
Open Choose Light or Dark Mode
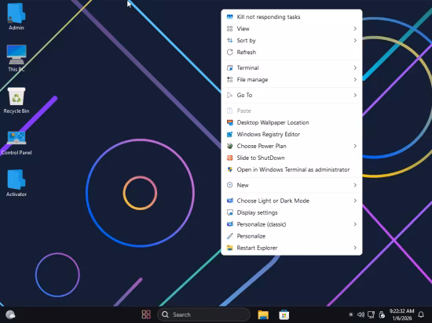[291, 201]
